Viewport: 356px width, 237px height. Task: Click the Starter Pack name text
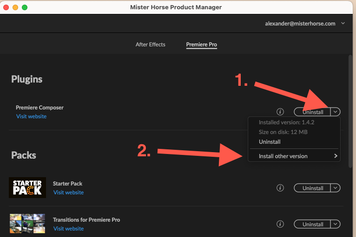[x=67, y=184]
